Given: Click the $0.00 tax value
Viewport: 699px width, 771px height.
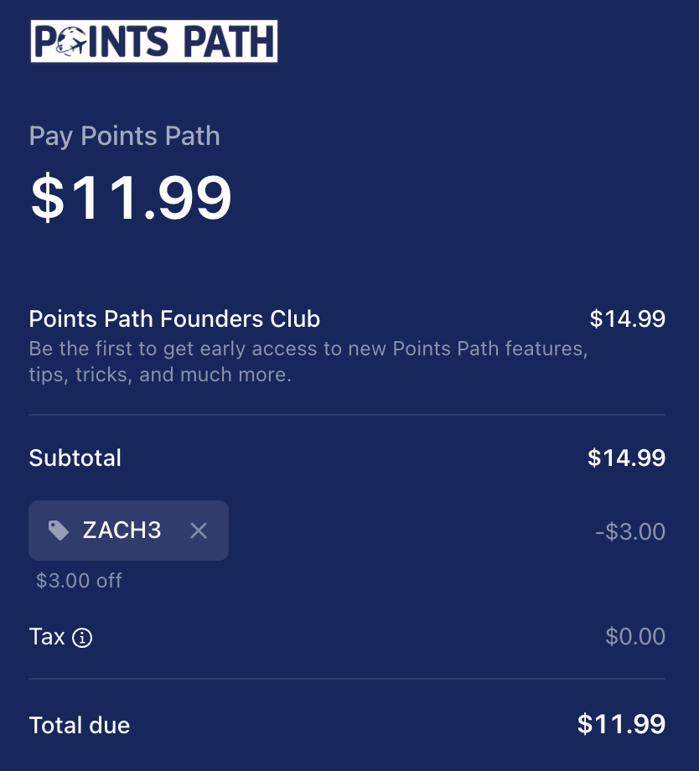Looking at the screenshot, I should (x=634, y=638).
